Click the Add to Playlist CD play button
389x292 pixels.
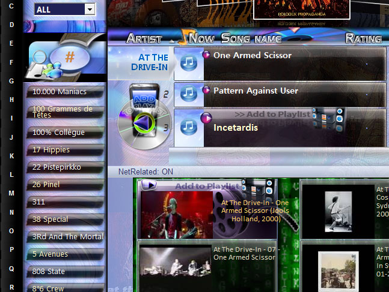(145, 123)
